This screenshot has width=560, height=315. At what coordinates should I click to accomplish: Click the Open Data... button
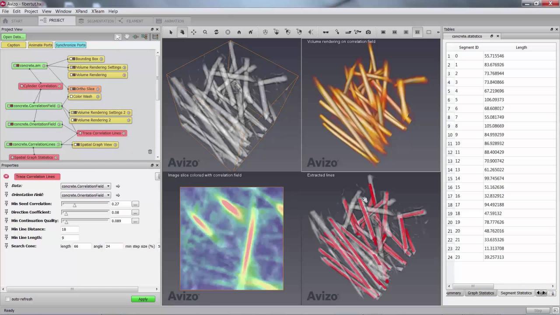coord(14,37)
